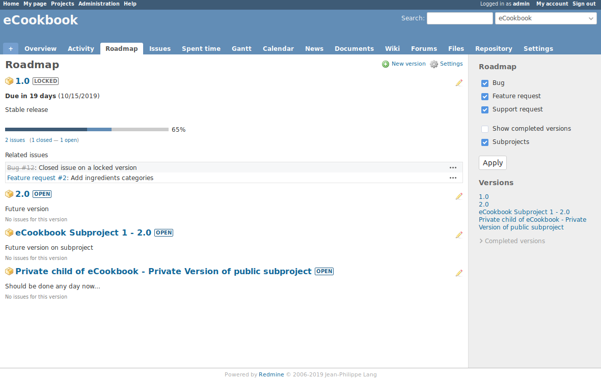601x380 pixels.
Task: Select the Roadmap tab
Action: (122, 49)
